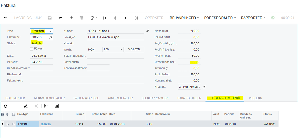Click the OPPDATER button
The width and height of the screenshot is (298, 138).
pos(154,18)
